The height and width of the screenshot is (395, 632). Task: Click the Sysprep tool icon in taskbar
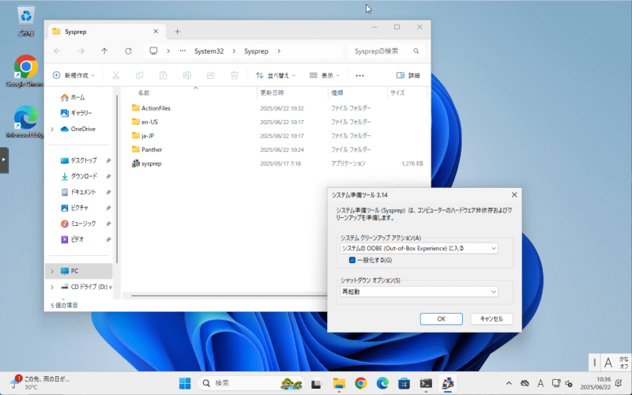[x=448, y=383]
